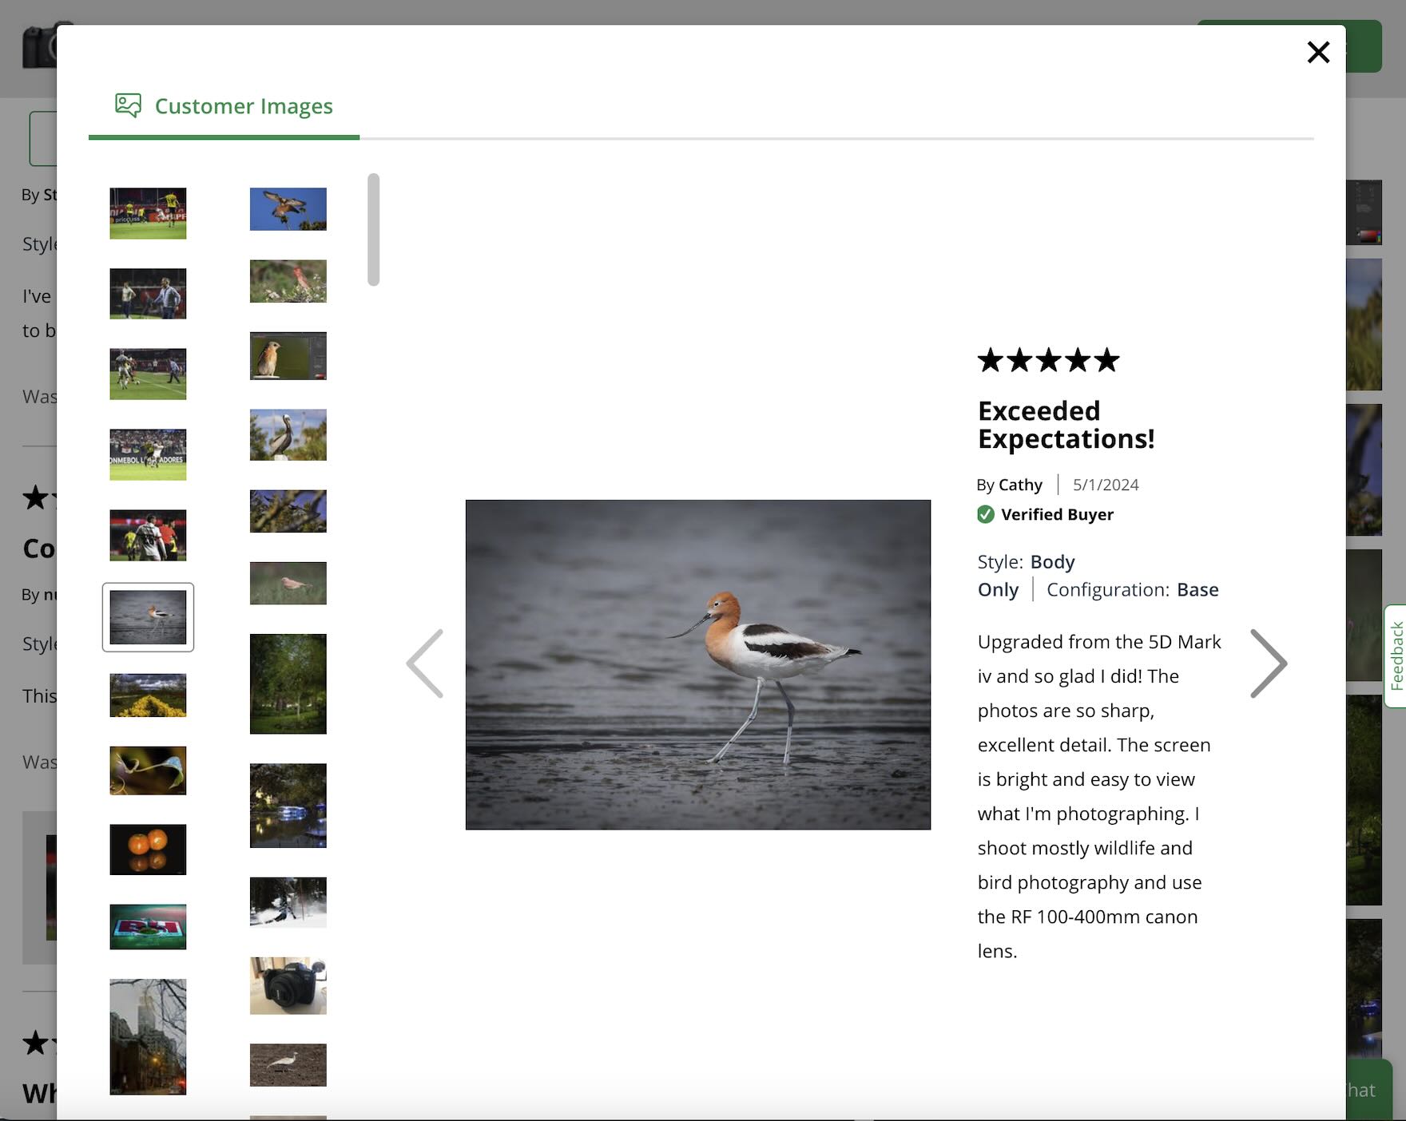
Task: View the yellow flower field thumbnail
Action: coord(148,695)
